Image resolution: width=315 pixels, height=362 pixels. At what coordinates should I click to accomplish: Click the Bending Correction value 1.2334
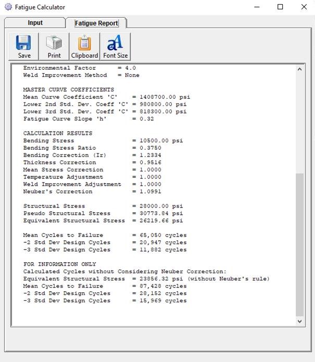150,155
